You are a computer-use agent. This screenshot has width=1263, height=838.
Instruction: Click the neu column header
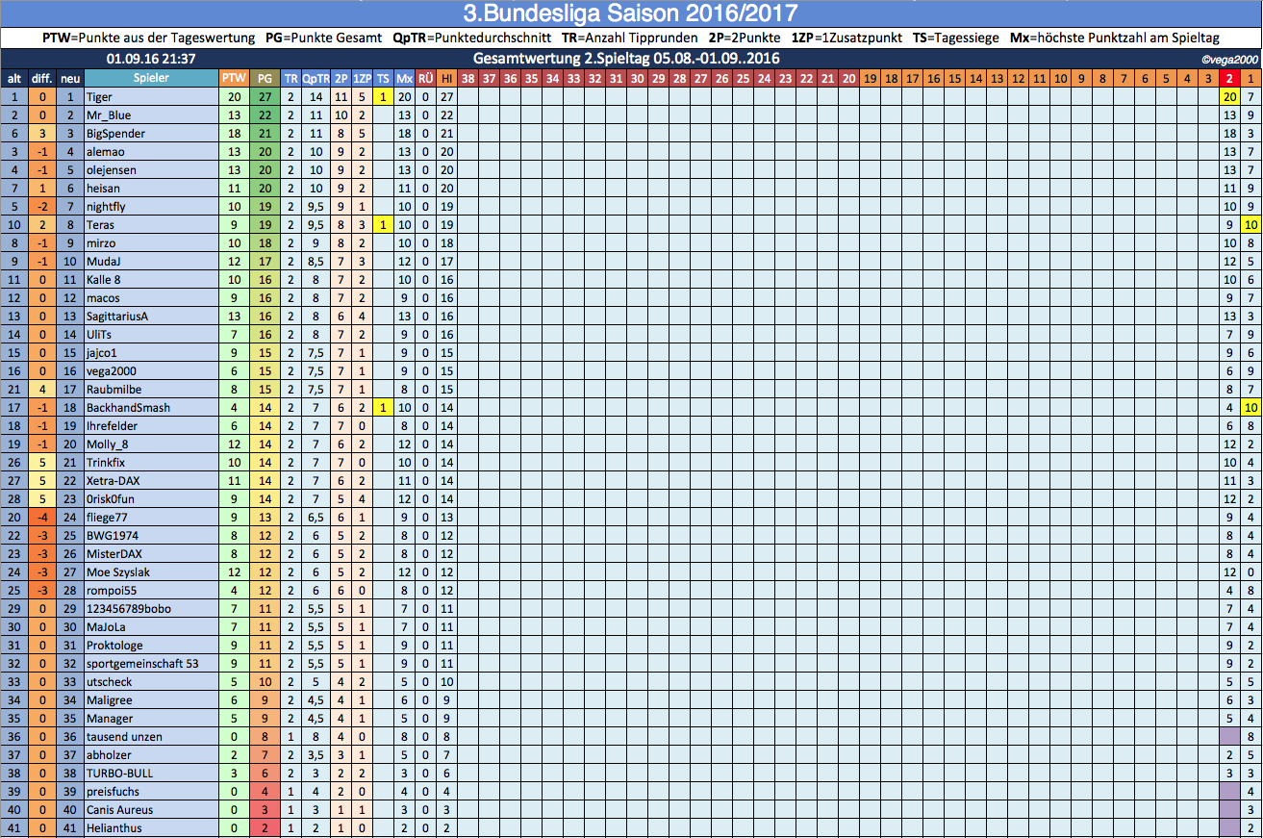click(x=69, y=78)
